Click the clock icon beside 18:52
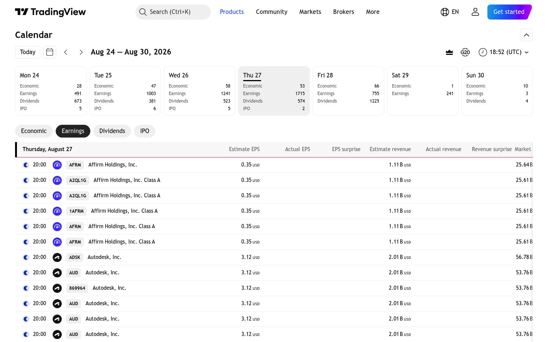Screen dimensions: 548x342 pyautogui.click(x=483, y=52)
